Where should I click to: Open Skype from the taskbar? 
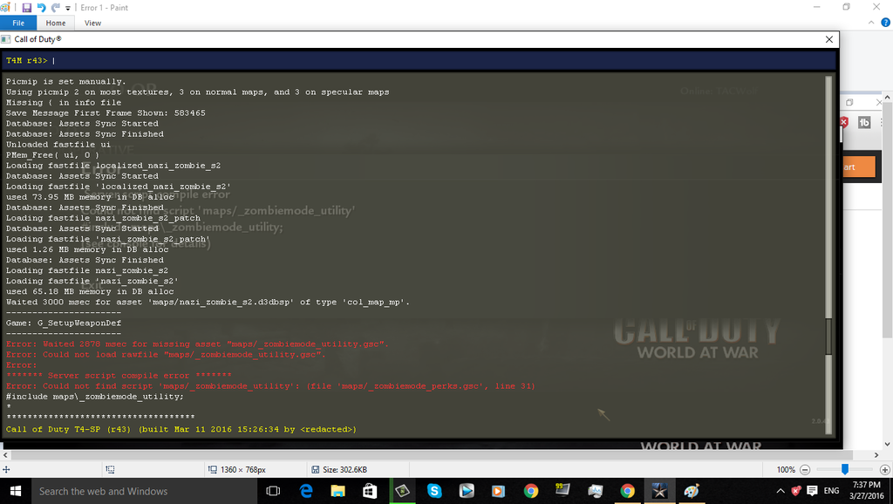coord(434,491)
